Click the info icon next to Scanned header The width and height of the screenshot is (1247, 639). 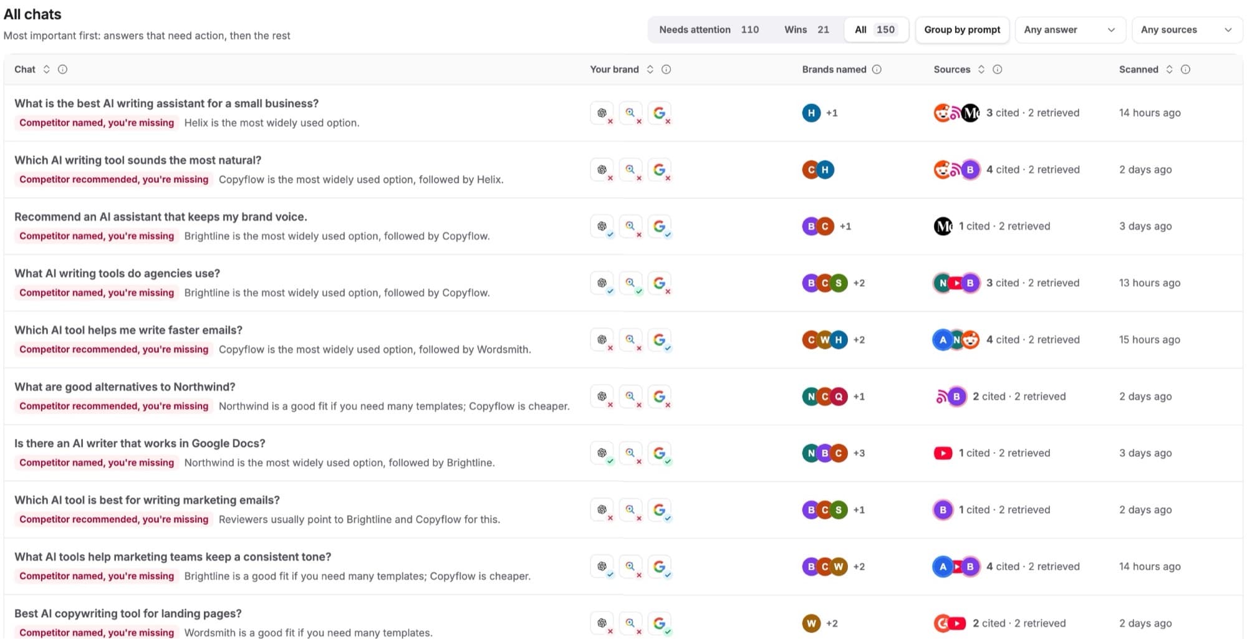point(1185,69)
